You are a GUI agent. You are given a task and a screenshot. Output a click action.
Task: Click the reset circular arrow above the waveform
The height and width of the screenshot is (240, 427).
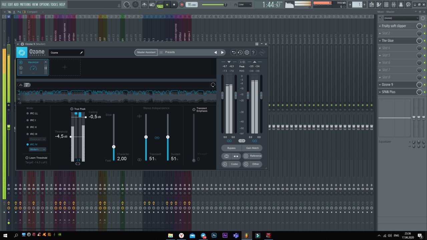(213, 85)
